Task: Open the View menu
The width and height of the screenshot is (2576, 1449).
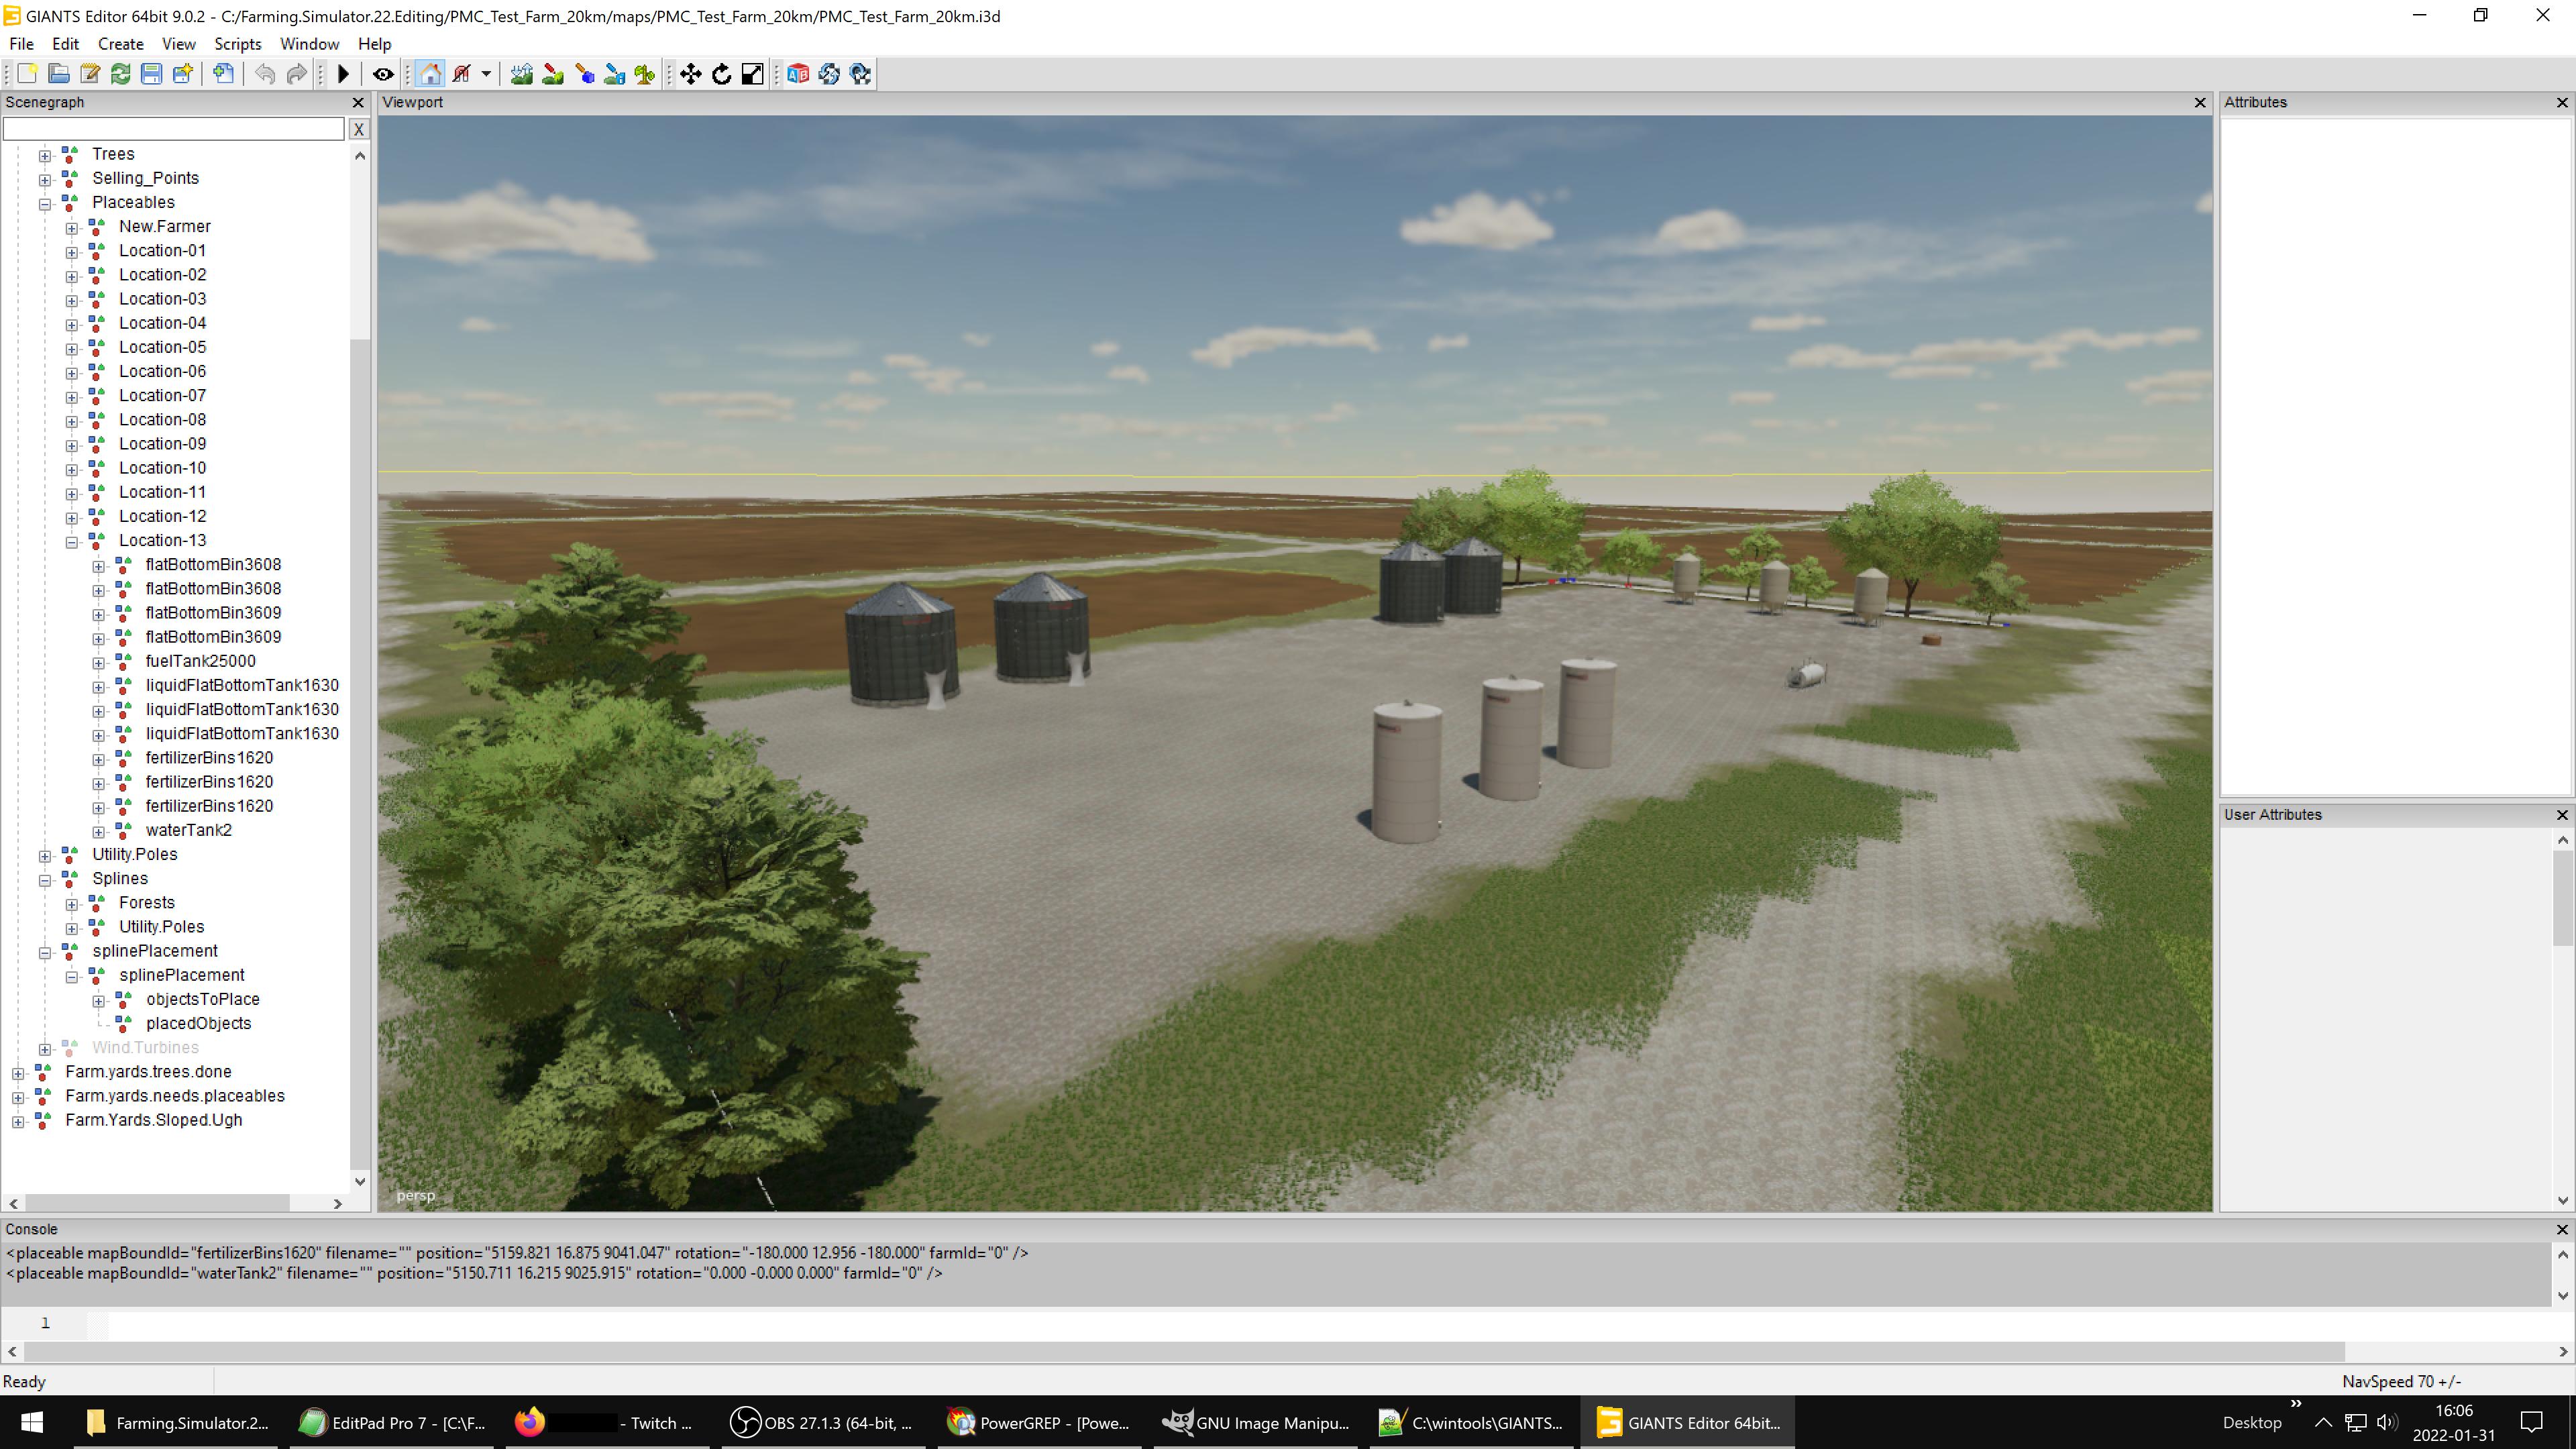Action: point(179,44)
